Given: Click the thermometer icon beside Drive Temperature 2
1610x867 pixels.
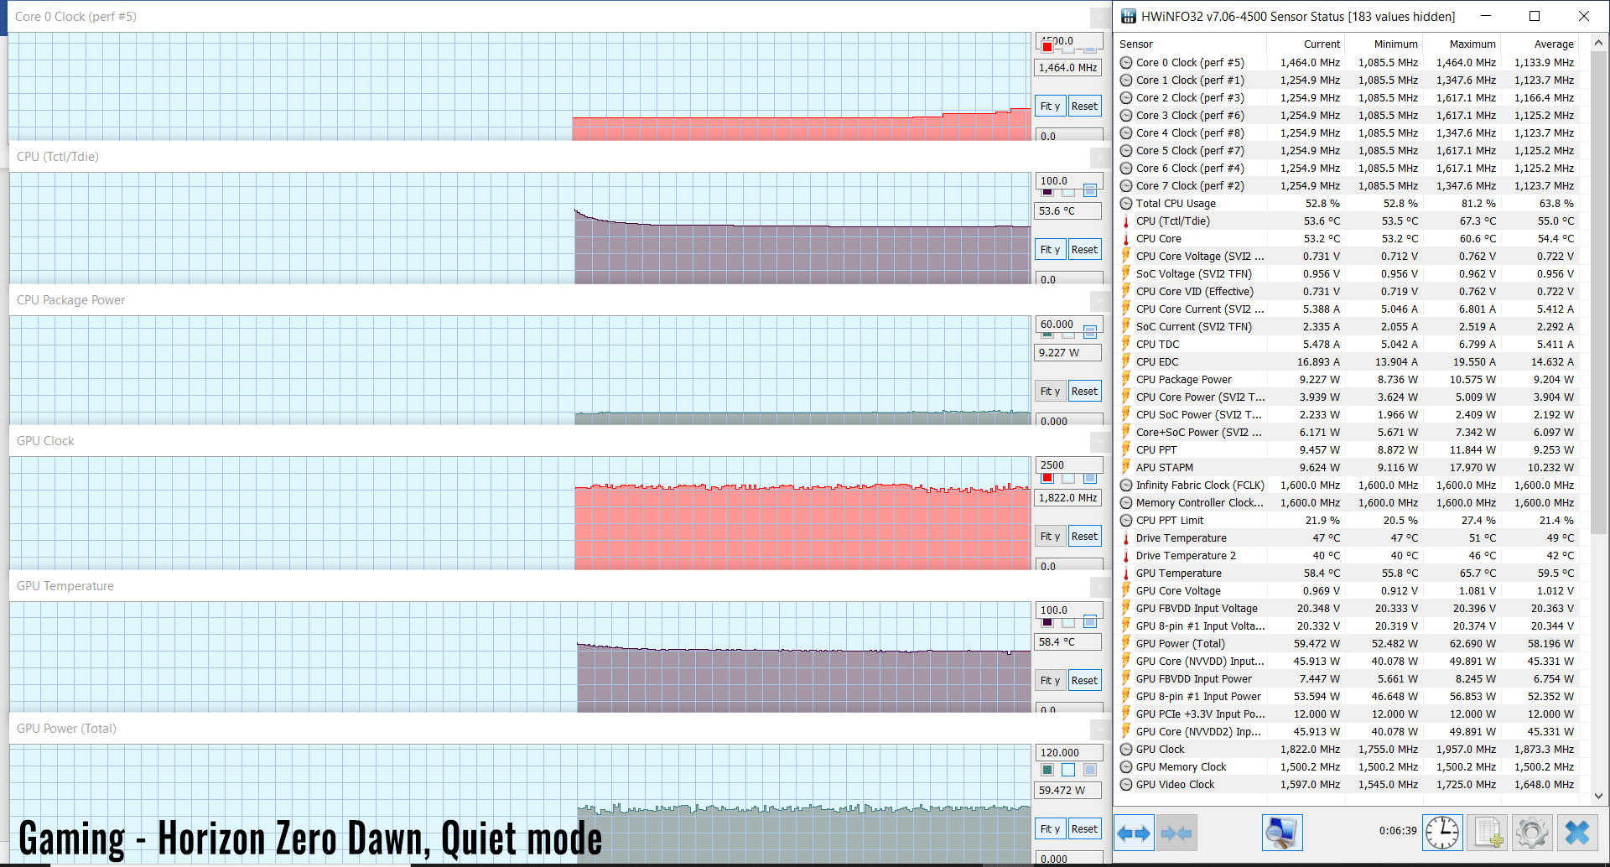Looking at the screenshot, I should pyautogui.click(x=1126, y=556).
